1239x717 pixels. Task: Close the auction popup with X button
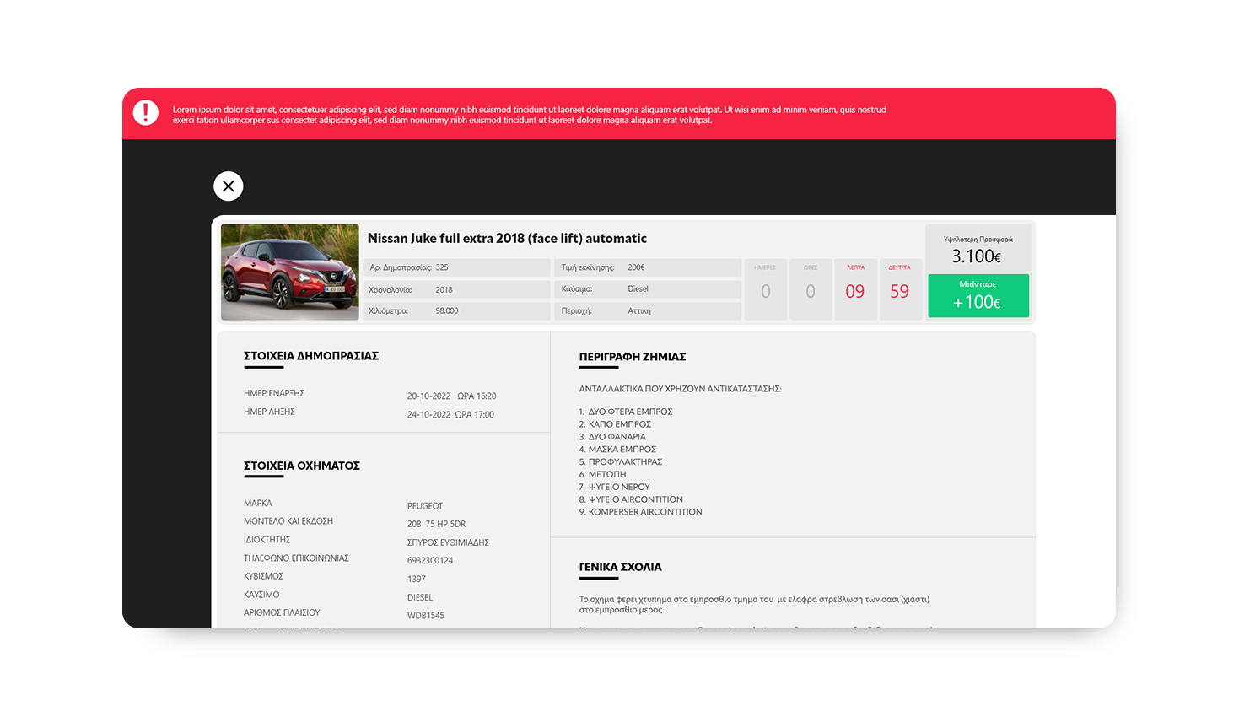click(229, 186)
